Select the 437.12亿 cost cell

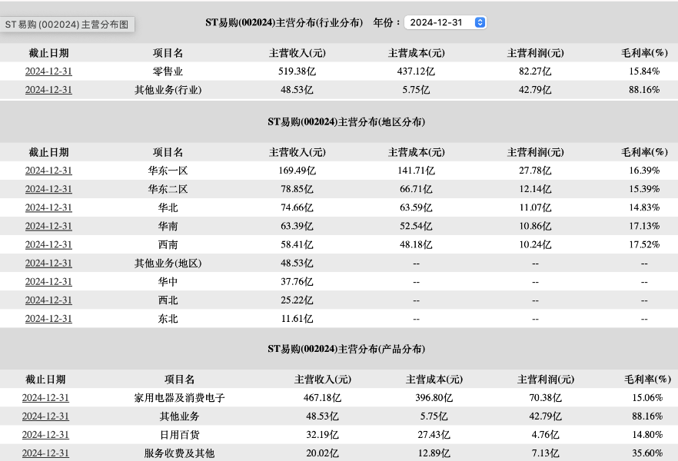tap(416, 71)
